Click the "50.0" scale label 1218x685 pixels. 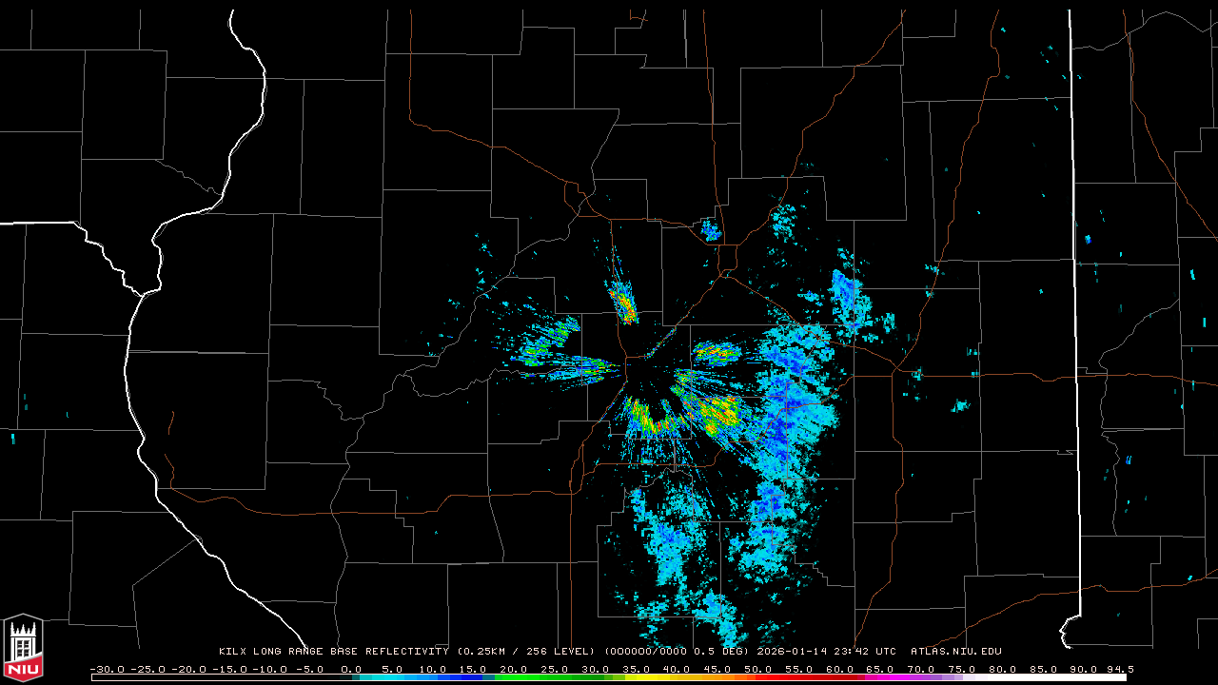760,669
